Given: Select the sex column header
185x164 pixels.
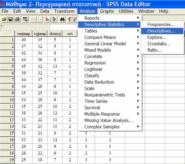Looking at the screenshot, I should [70, 34].
